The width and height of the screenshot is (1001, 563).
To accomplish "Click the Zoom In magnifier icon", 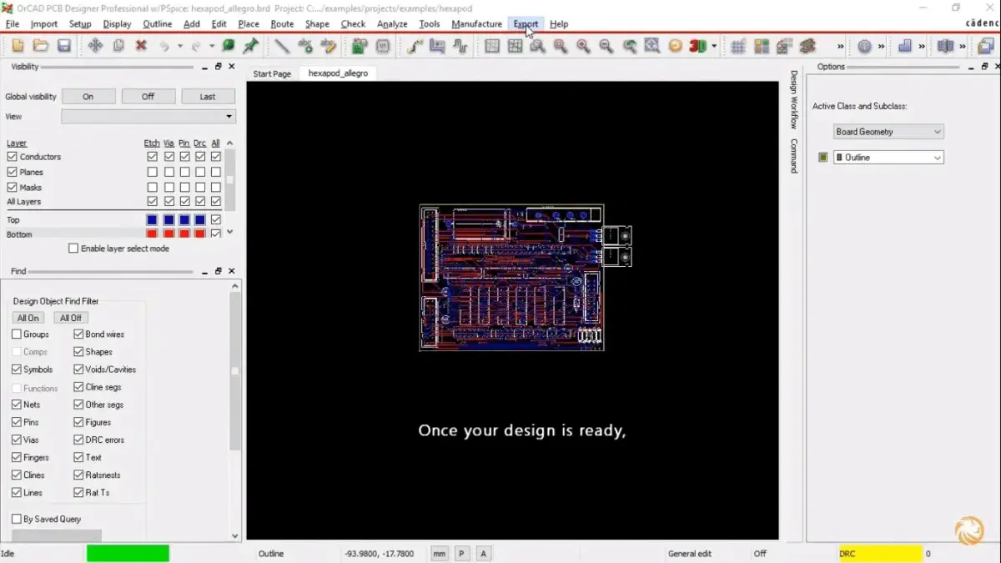I will pos(583,46).
